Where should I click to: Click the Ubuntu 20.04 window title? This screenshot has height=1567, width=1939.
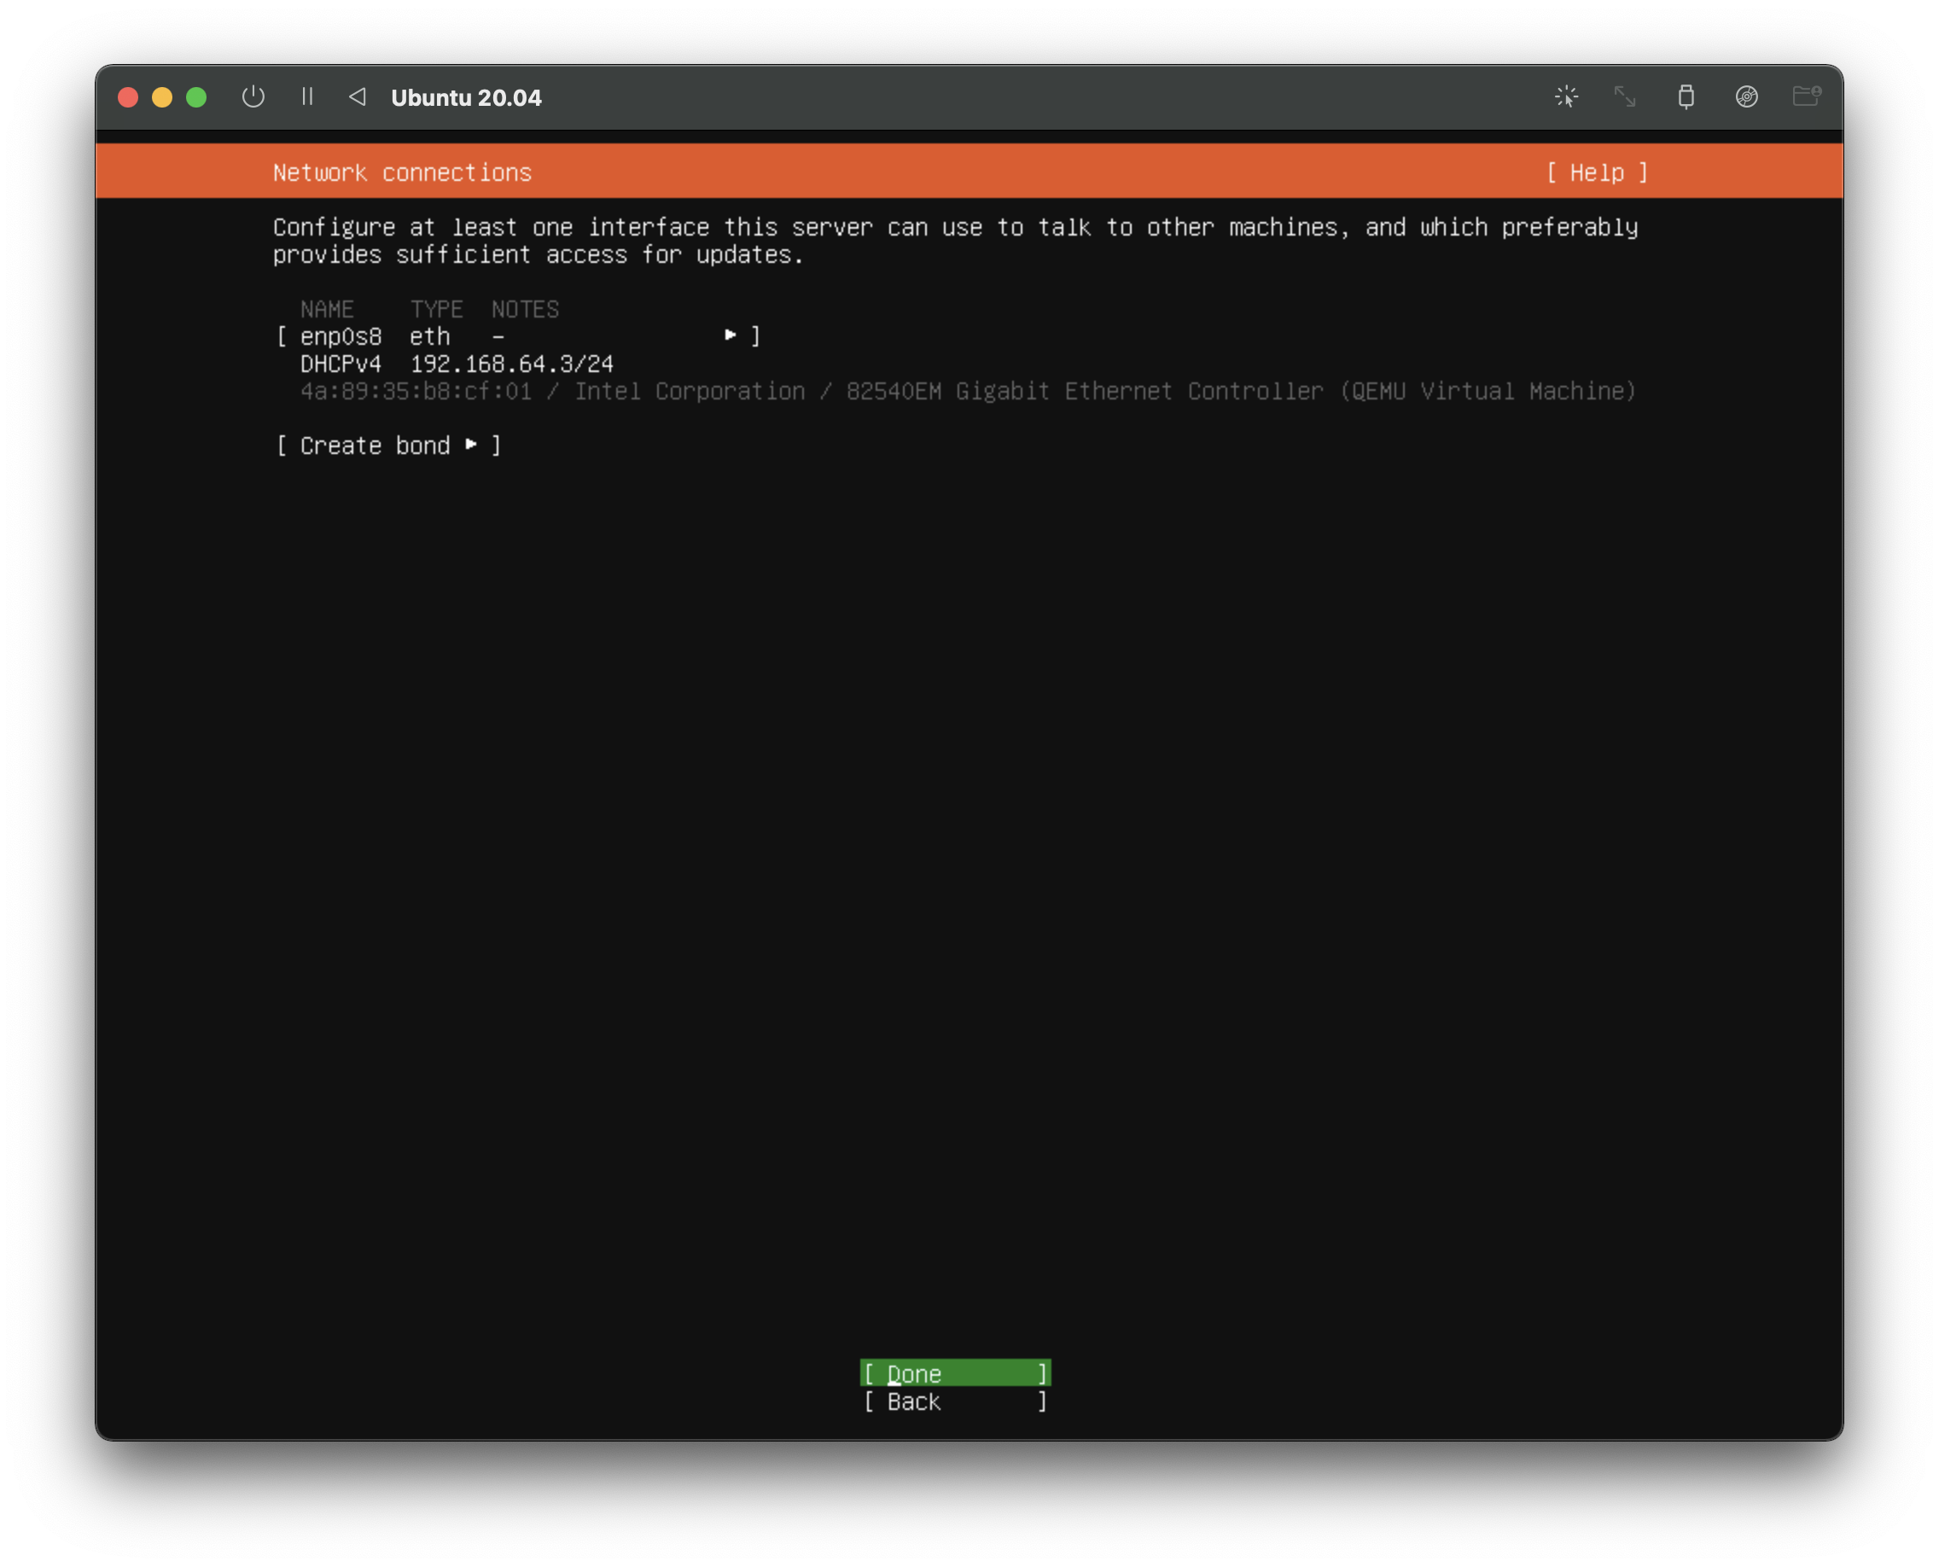(x=466, y=97)
